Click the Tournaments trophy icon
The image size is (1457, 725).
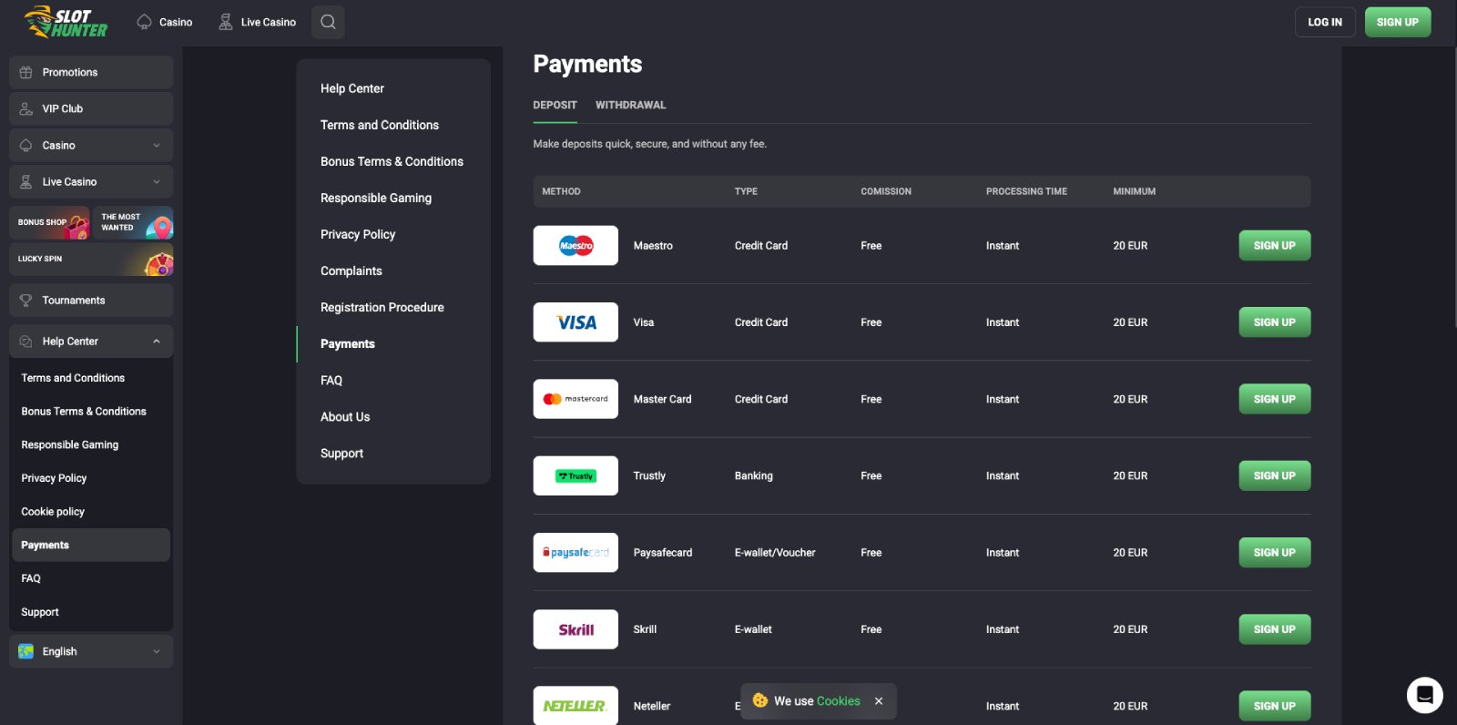click(26, 301)
